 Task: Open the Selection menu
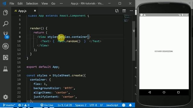click(x=32, y=3)
